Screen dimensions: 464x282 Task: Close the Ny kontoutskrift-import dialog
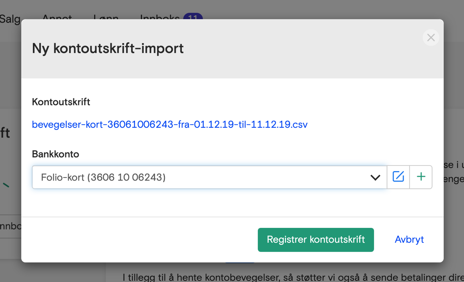(431, 38)
